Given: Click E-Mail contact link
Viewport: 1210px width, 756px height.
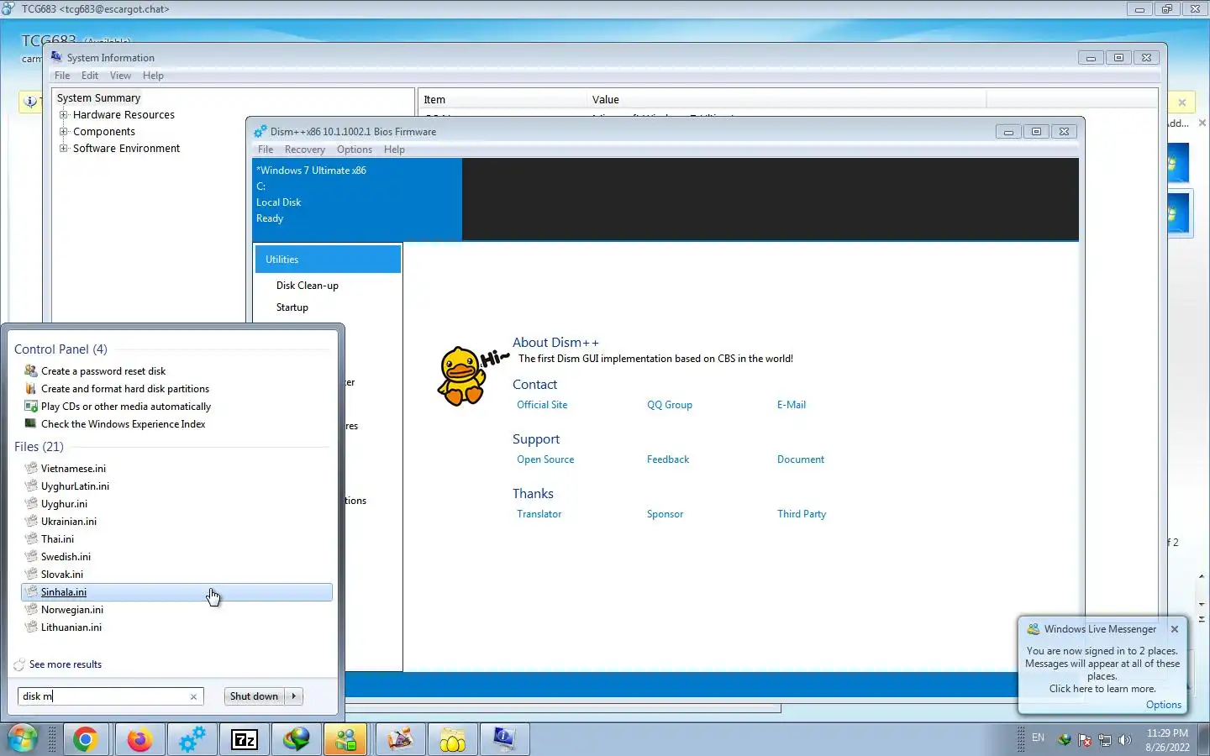Looking at the screenshot, I should [x=792, y=405].
